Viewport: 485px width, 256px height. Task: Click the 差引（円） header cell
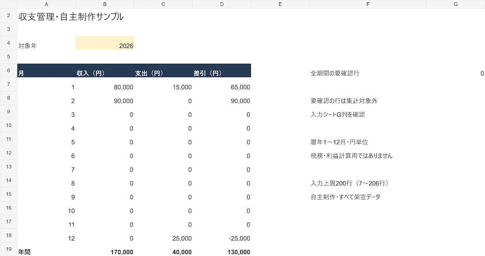pos(222,70)
